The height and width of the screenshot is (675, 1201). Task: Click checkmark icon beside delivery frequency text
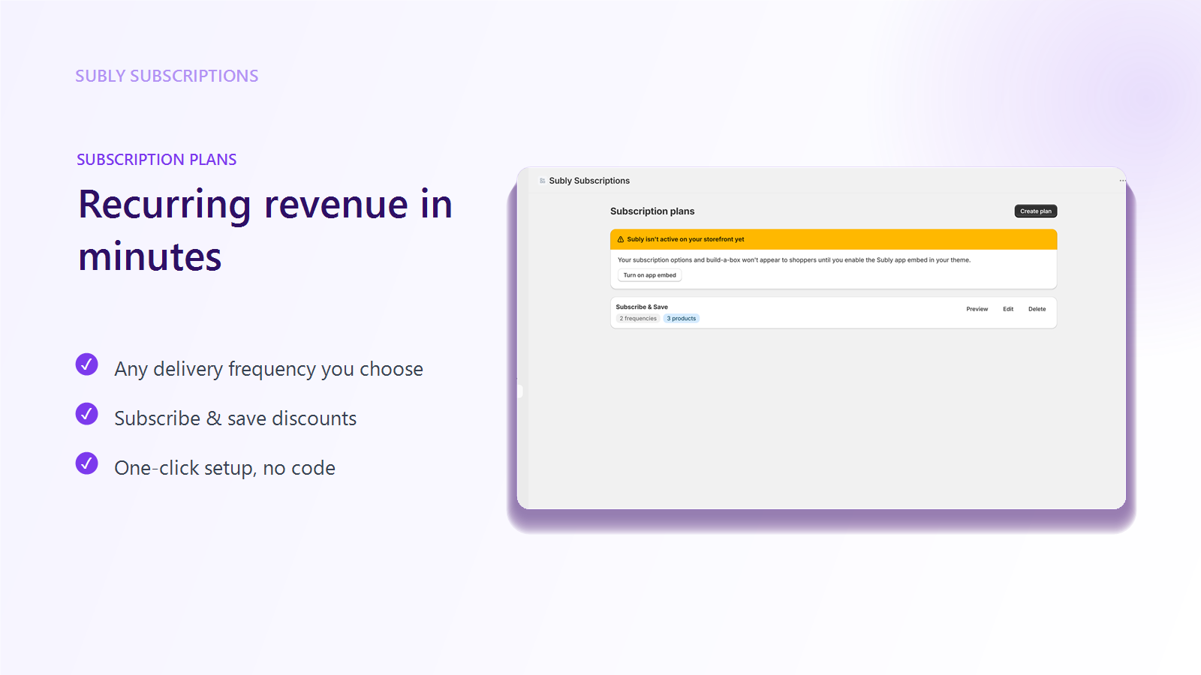click(x=87, y=364)
